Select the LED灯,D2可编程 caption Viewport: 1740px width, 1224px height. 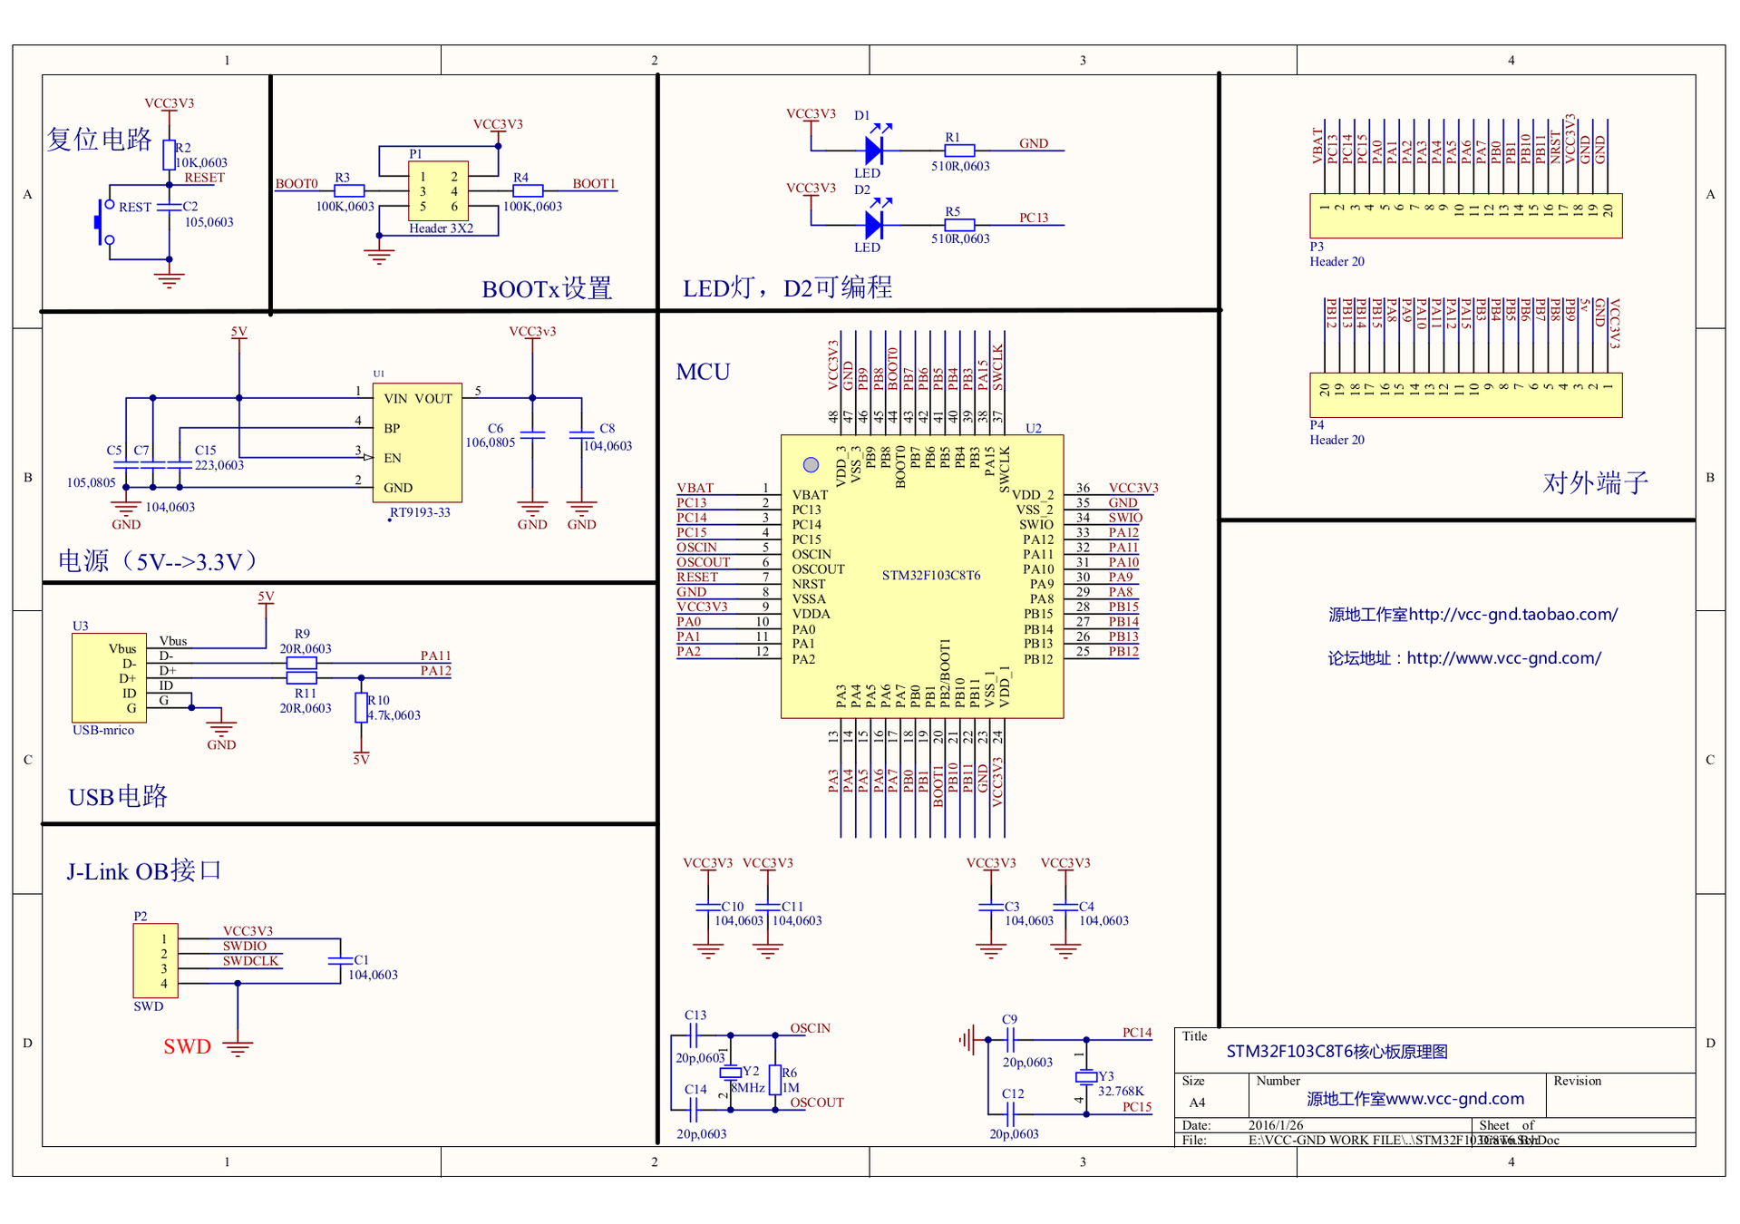(x=787, y=288)
